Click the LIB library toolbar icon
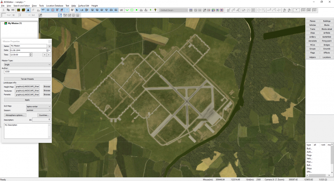The height and width of the screenshot is (181, 334). coord(82,10)
